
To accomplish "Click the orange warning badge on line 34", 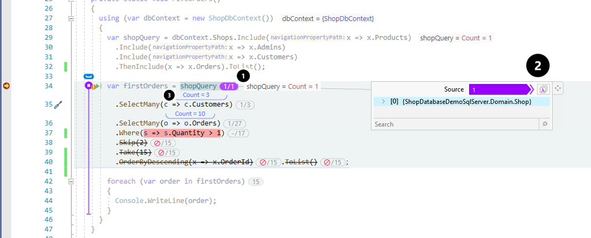I will point(93,88).
